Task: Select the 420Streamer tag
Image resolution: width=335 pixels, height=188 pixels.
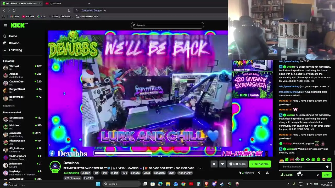Action: point(72,178)
